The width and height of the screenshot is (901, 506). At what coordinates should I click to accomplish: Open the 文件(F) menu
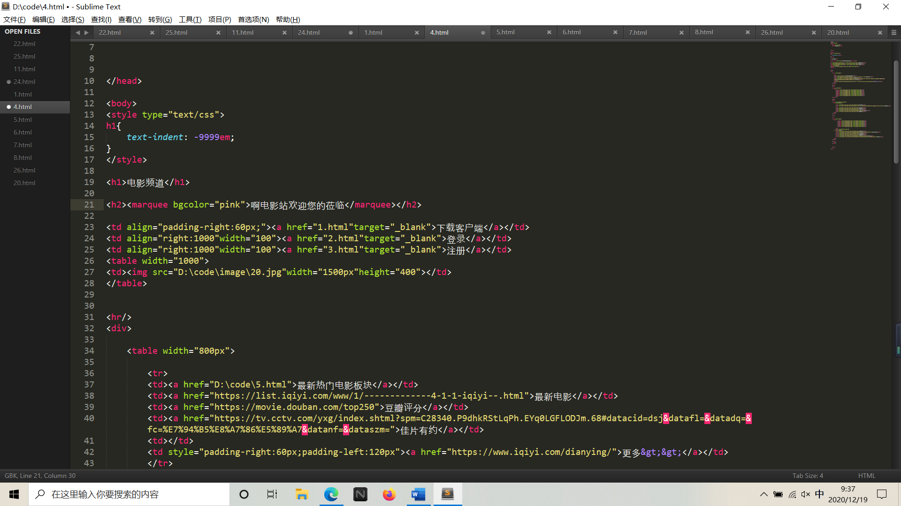[x=14, y=19]
